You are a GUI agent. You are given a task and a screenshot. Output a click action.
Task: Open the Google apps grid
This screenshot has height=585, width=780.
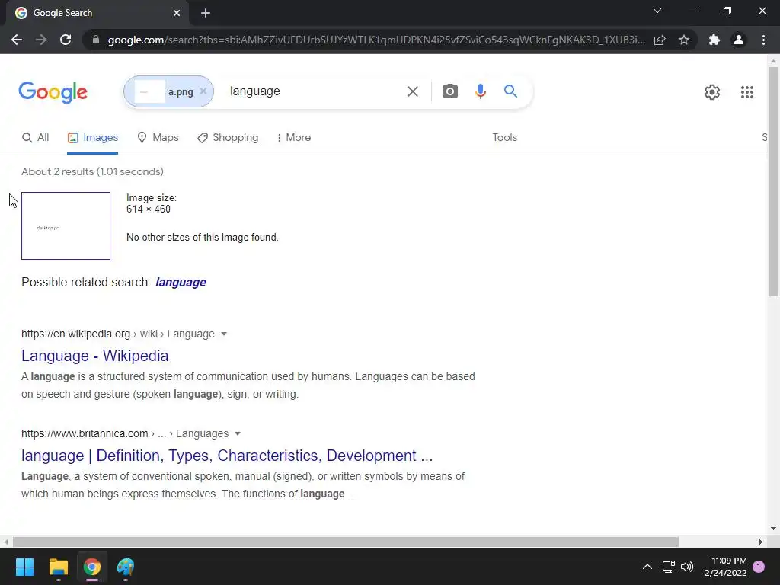746,92
